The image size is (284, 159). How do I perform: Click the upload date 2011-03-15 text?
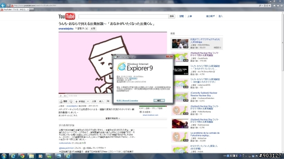[x=93, y=106]
